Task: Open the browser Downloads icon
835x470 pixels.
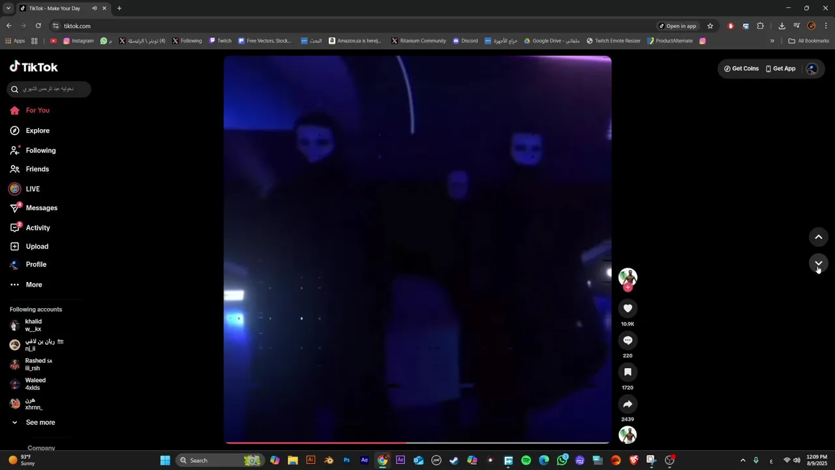Action: 782,26
